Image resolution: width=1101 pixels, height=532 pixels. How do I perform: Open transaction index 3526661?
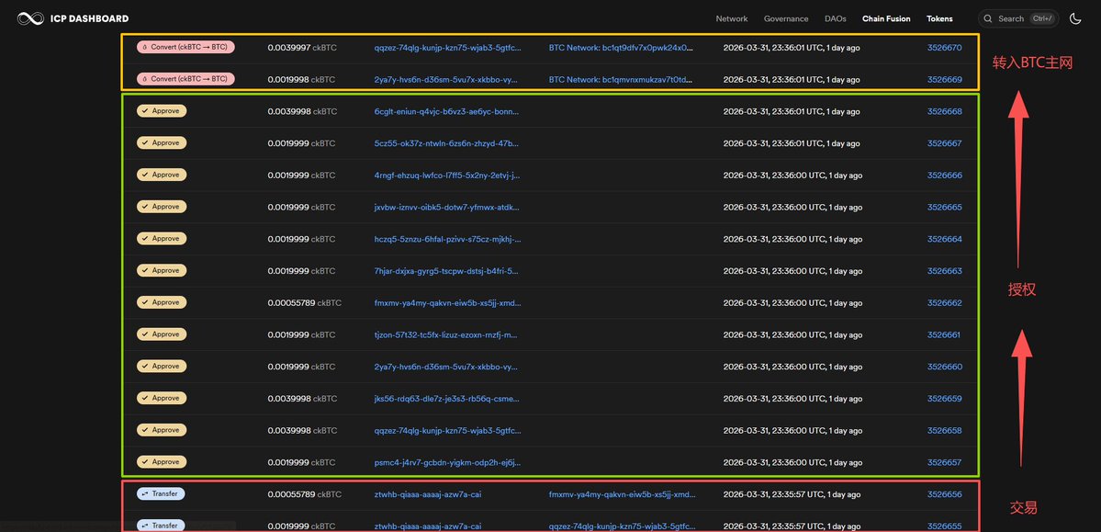(x=944, y=334)
